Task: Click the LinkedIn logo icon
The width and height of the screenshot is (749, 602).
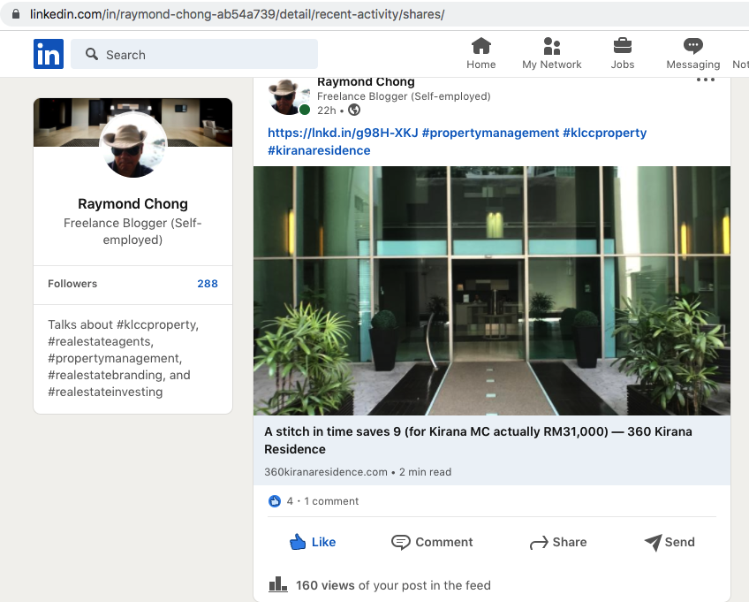Action: tap(49, 54)
